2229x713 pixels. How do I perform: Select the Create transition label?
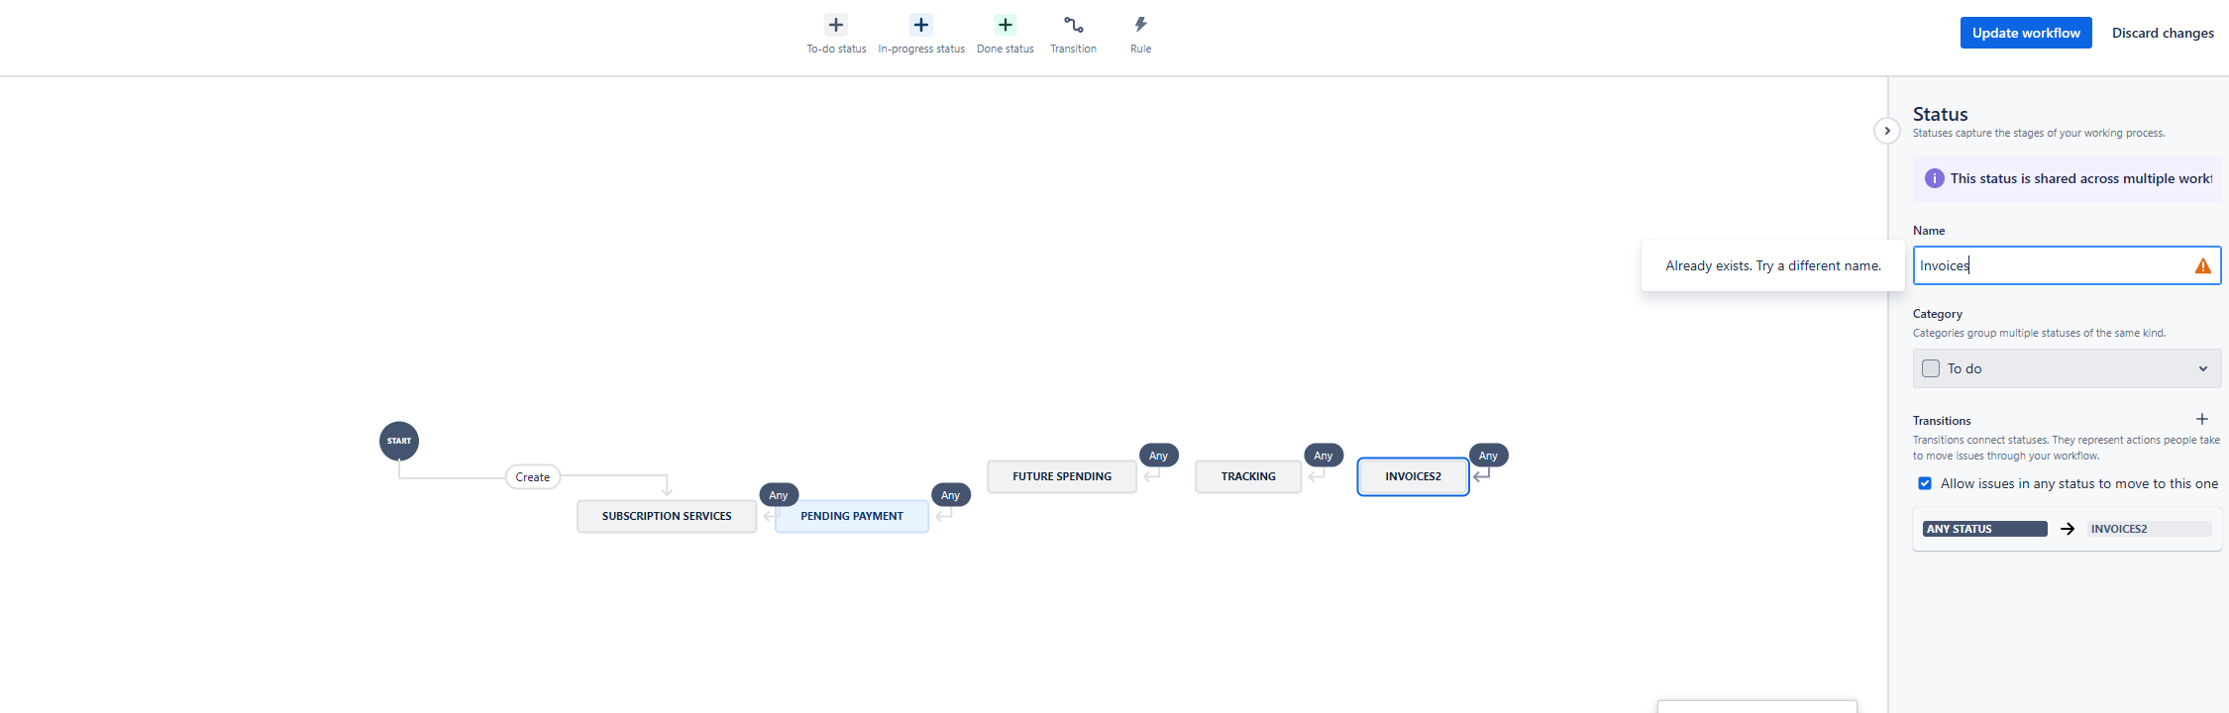tap(533, 477)
